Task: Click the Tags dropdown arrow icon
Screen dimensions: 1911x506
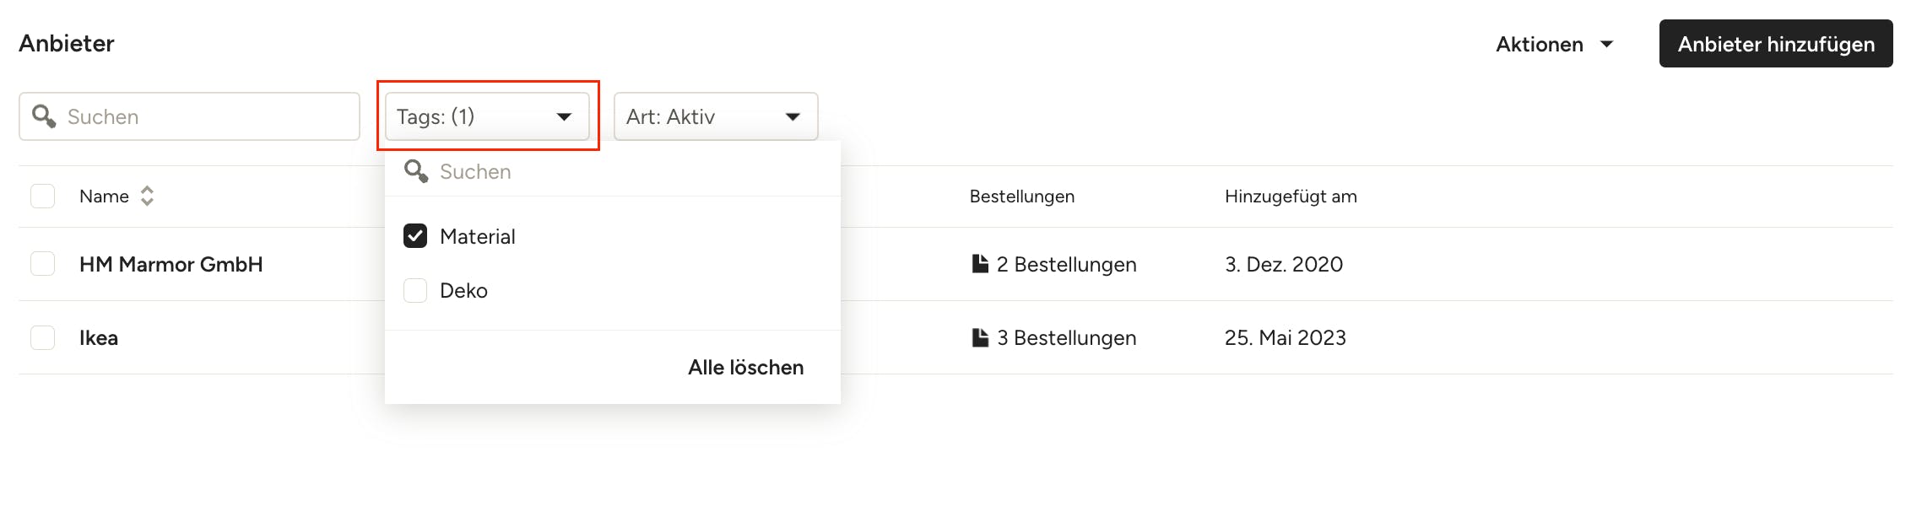Action: (564, 116)
